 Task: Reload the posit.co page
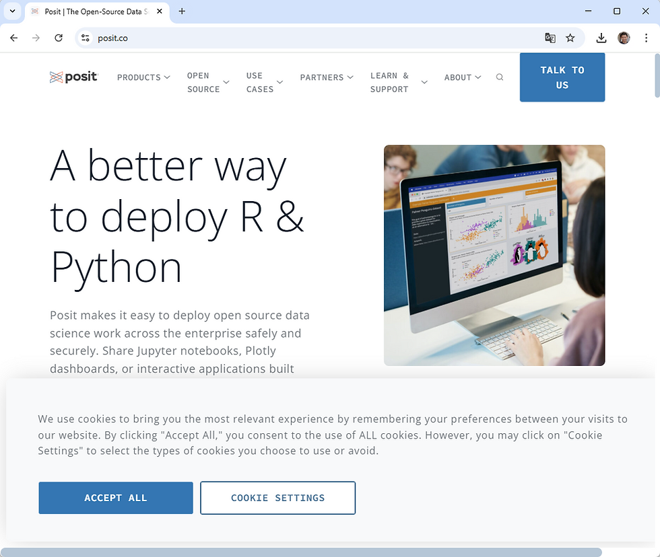tap(59, 38)
